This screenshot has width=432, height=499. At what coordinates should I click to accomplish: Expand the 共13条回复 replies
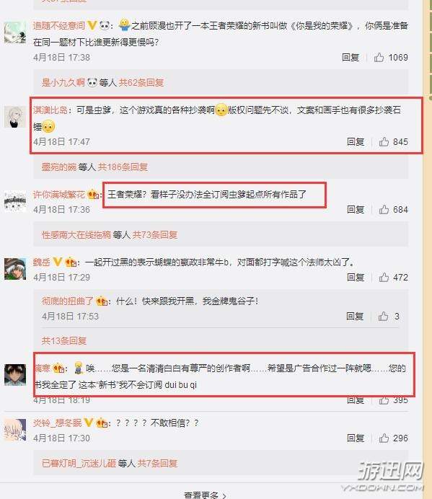pyautogui.click(x=64, y=341)
